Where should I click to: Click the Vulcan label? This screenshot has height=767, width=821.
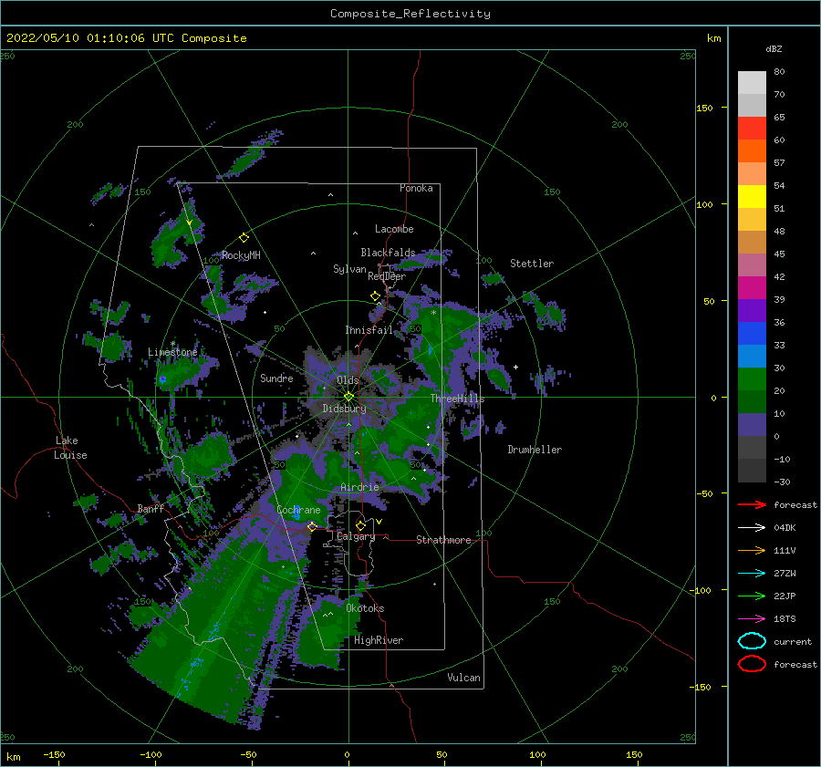[x=463, y=678]
